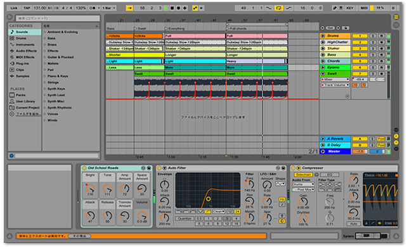Toggle the Bass track activator 4
The width and height of the screenshot is (409, 247).
[360, 55]
